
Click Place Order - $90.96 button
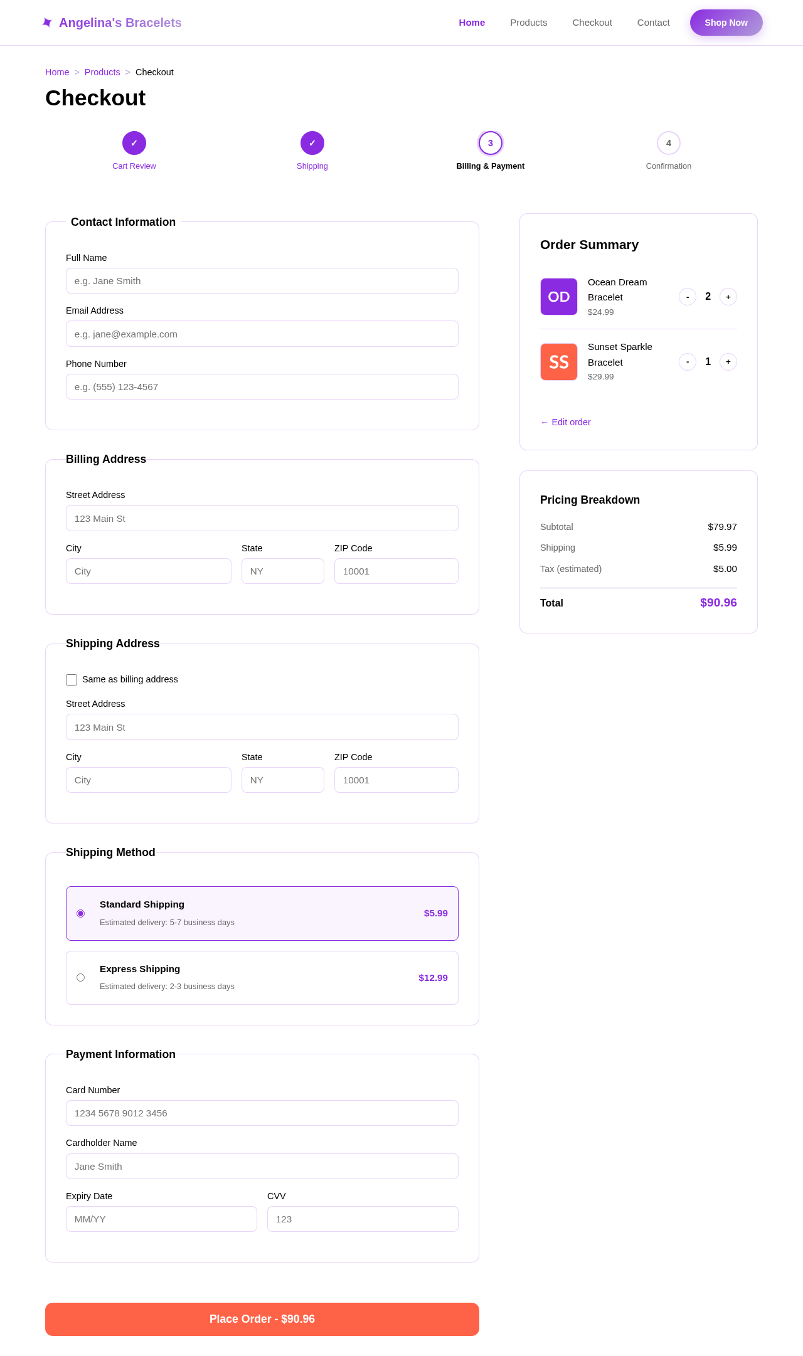(x=262, y=1319)
